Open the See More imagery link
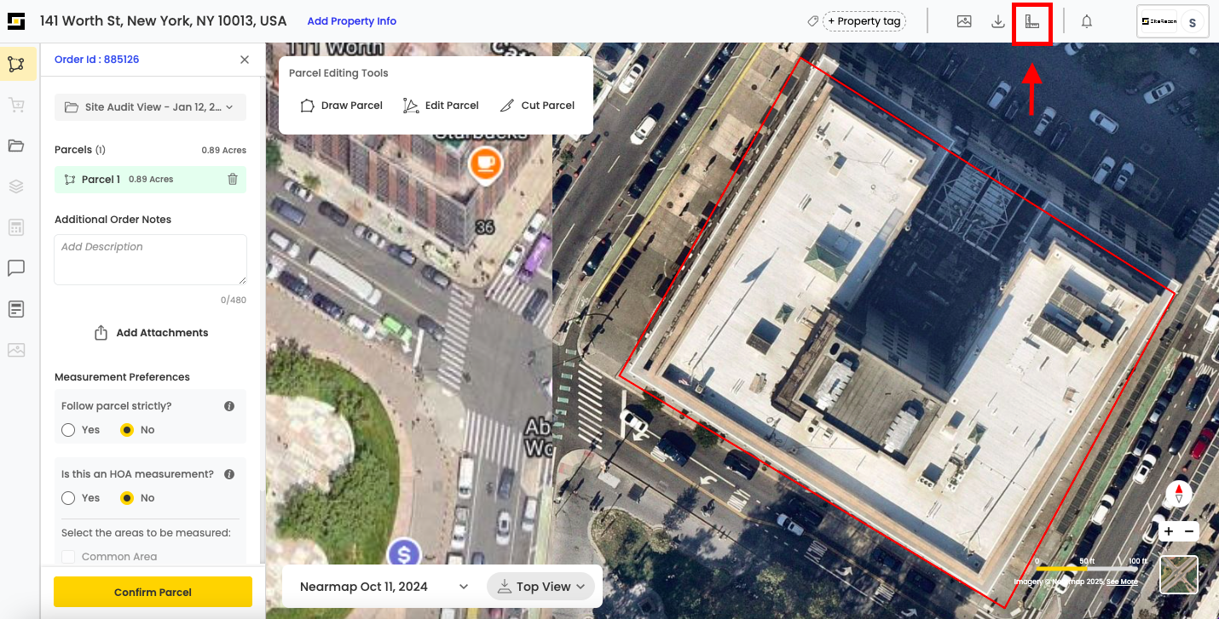The height and width of the screenshot is (619, 1219). click(1122, 582)
